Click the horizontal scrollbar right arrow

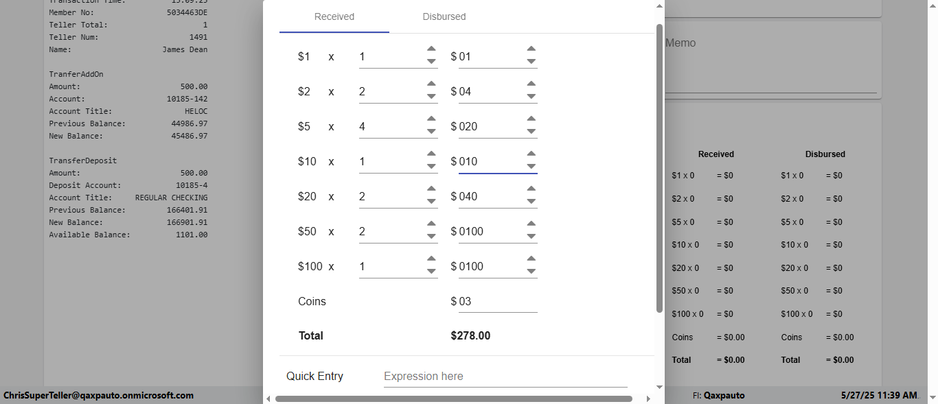pyautogui.click(x=648, y=399)
